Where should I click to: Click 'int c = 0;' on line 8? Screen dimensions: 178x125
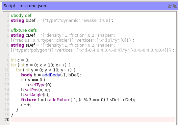[x=20, y=60]
